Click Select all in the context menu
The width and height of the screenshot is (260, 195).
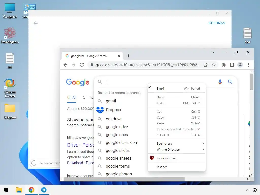point(177,135)
